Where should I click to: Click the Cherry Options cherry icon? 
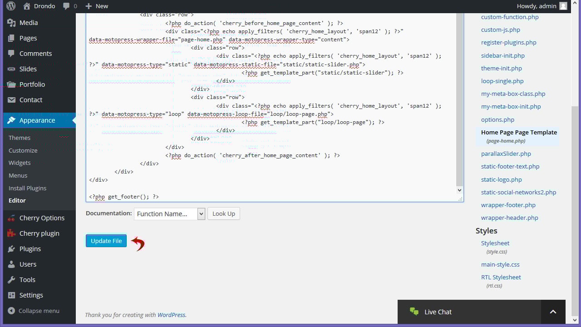[x=11, y=218]
